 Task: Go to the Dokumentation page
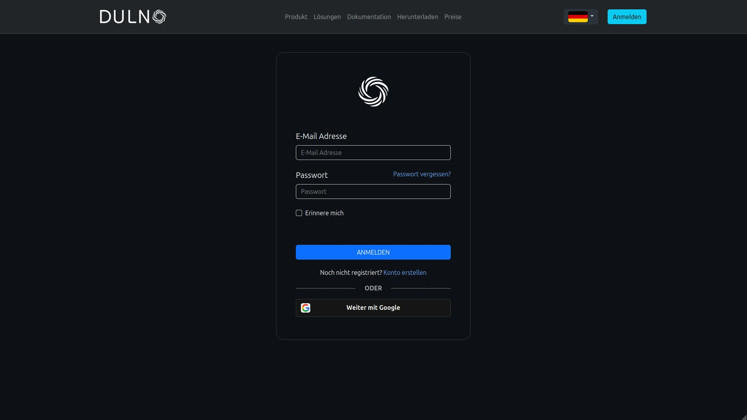pyautogui.click(x=369, y=17)
